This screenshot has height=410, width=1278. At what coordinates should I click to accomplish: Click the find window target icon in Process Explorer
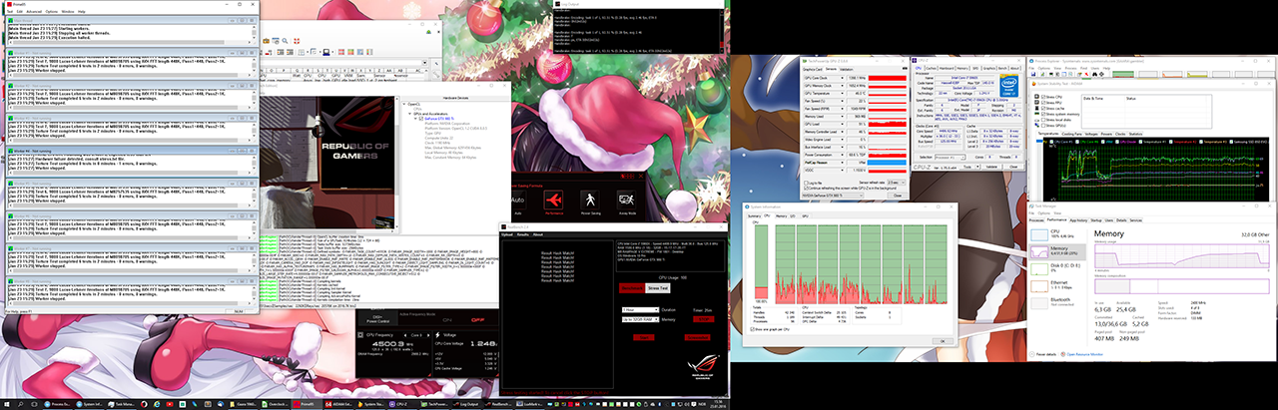pyautogui.click(x=1101, y=74)
